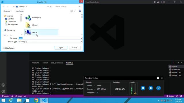Select the first Python Deb... terminal entry
This screenshot has height=103, width=184.
coord(176,72)
